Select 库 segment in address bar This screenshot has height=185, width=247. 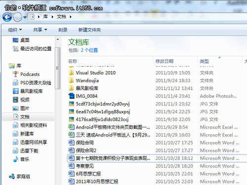(x=45, y=17)
